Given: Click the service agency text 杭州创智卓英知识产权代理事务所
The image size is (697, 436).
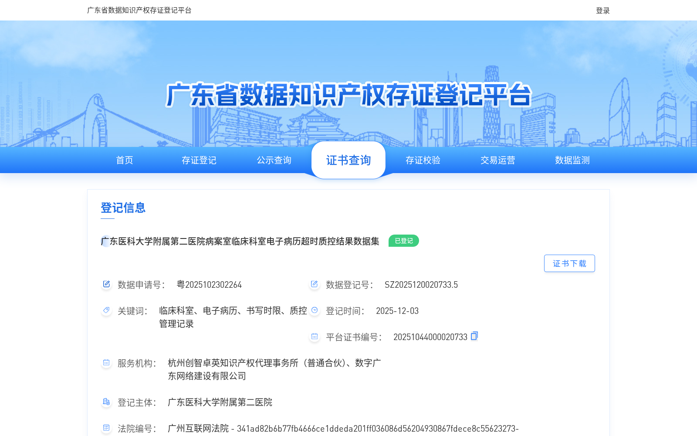Looking at the screenshot, I should (274, 369).
